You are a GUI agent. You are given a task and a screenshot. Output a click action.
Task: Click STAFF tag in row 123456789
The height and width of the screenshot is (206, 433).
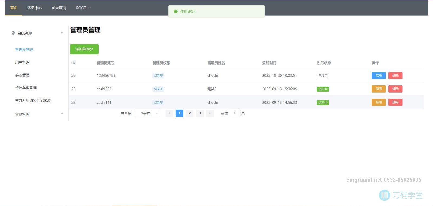coord(158,76)
